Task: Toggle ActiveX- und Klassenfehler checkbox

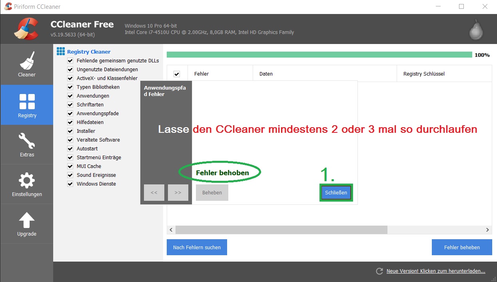Action: pos(70,78)
